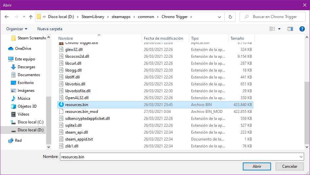Select OpenAL32.dll file icon
Viewport: 310px width, 175px height.
coord(62,98)
